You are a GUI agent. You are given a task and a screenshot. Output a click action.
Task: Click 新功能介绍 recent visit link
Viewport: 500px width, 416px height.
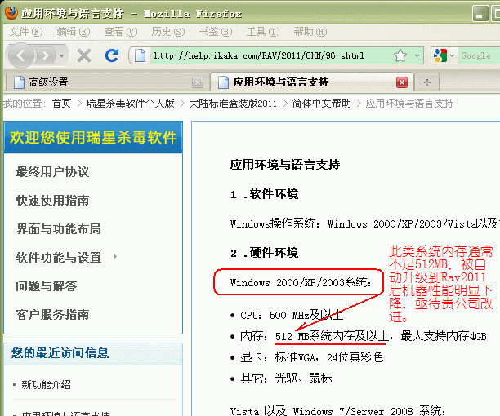[47, 385]
